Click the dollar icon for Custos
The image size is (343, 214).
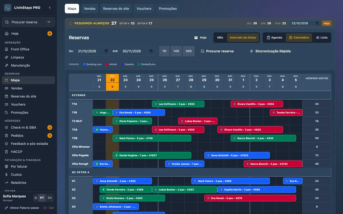[7, 175]
